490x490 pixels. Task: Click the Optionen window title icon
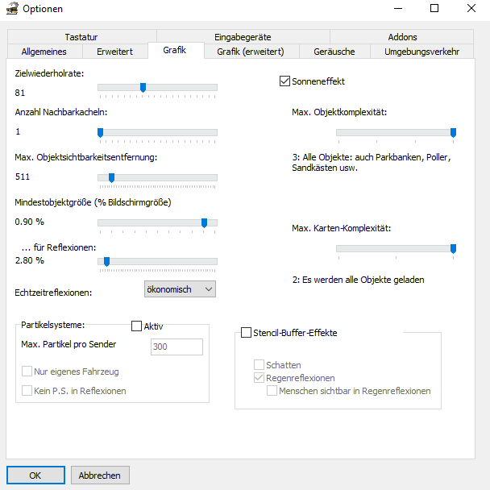pyautogui.click(x=12, y=9)
